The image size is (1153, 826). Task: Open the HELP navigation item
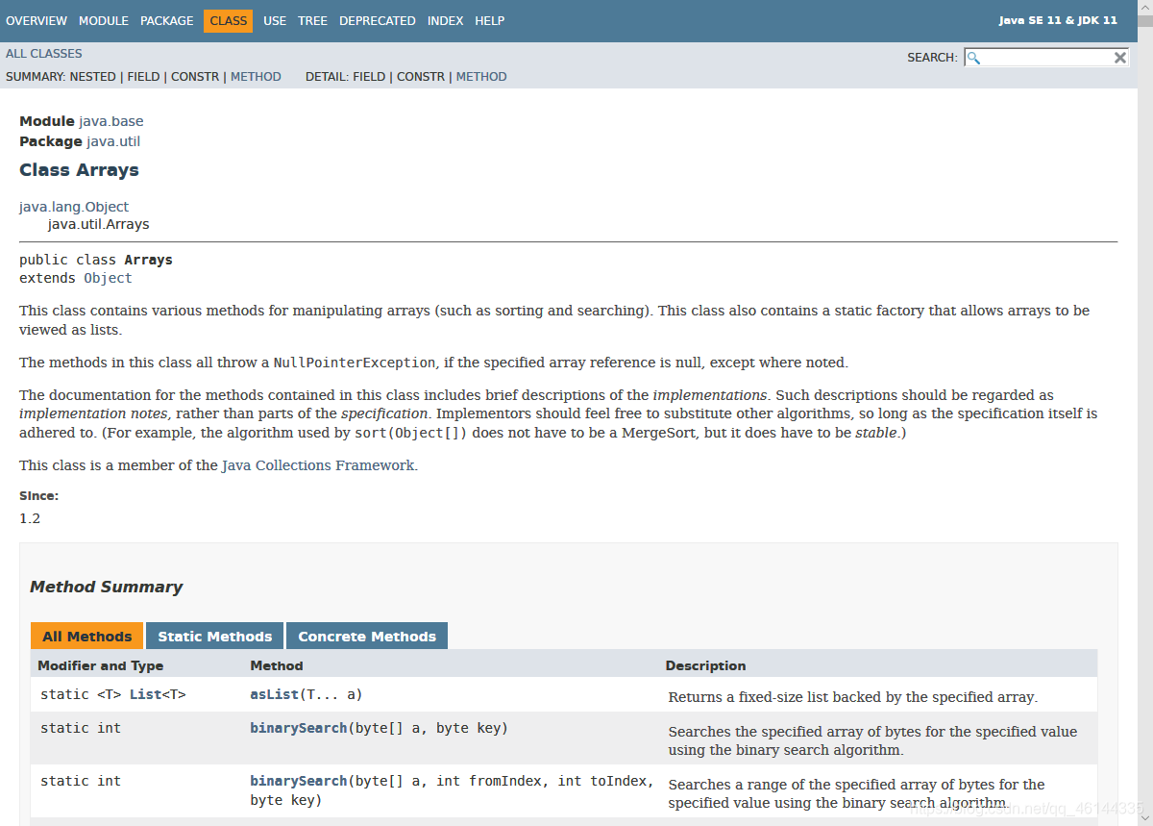489,20
